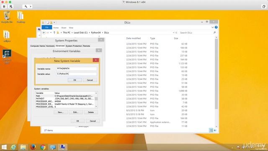Launch Internet Explorer from taskbar
This screenshot has width=268, height=151.
[13, 147]
